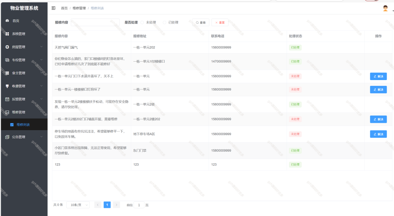Click the 共 0 条 total count text
Screen dimensions: 394x216
[58, 205]
